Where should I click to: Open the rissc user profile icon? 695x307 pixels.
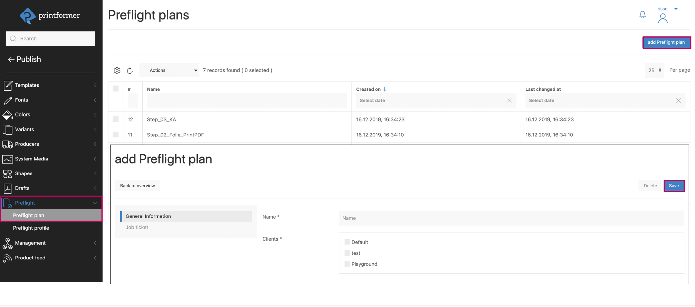click(x=662, y=18)
